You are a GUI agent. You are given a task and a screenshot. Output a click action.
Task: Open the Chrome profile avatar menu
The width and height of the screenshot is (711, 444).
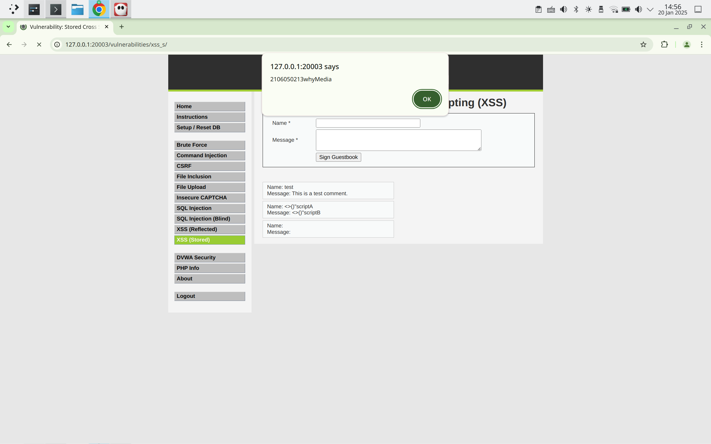pos(687,44)
